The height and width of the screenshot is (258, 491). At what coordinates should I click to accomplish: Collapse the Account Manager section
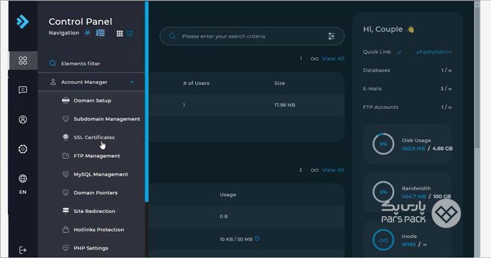(x=132, y=82)
